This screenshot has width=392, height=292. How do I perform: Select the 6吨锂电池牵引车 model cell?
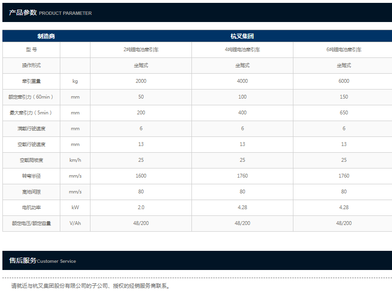tap(344, 49)
